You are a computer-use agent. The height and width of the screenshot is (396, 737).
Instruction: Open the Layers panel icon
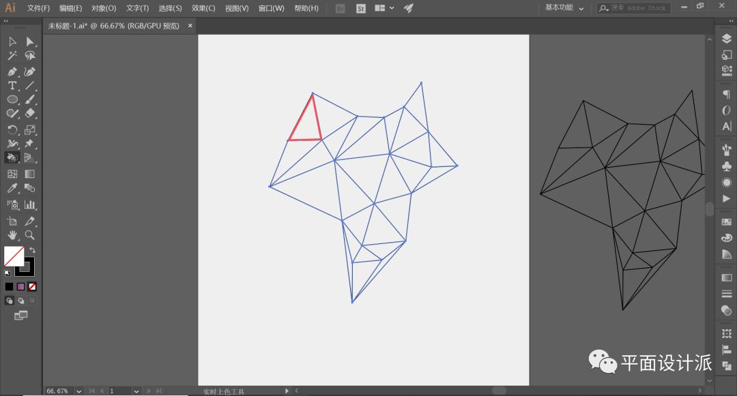[x=726, y=40]
